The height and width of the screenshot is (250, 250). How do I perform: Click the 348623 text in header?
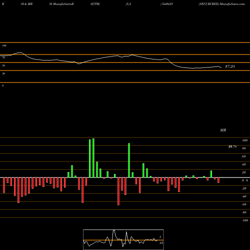coord(167,4)
